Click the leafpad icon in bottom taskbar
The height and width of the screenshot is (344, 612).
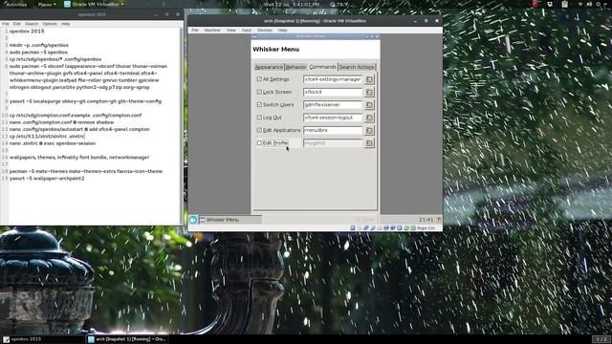(6, 339)
